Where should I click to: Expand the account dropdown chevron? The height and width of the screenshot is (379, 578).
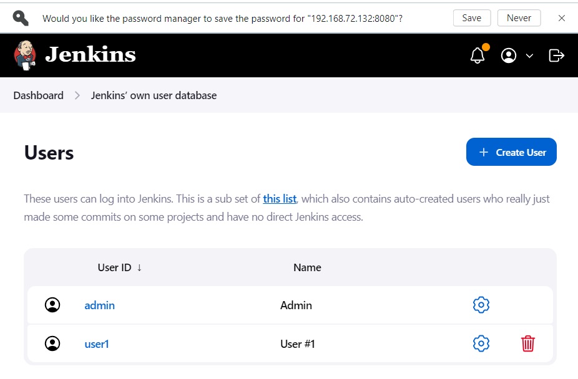[529, 56]
